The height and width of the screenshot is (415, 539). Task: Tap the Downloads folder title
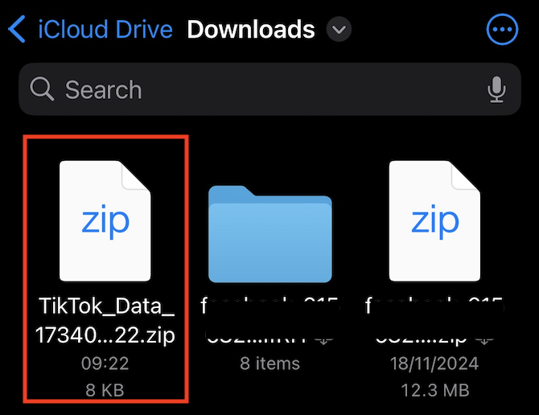[x=251, y=31]
